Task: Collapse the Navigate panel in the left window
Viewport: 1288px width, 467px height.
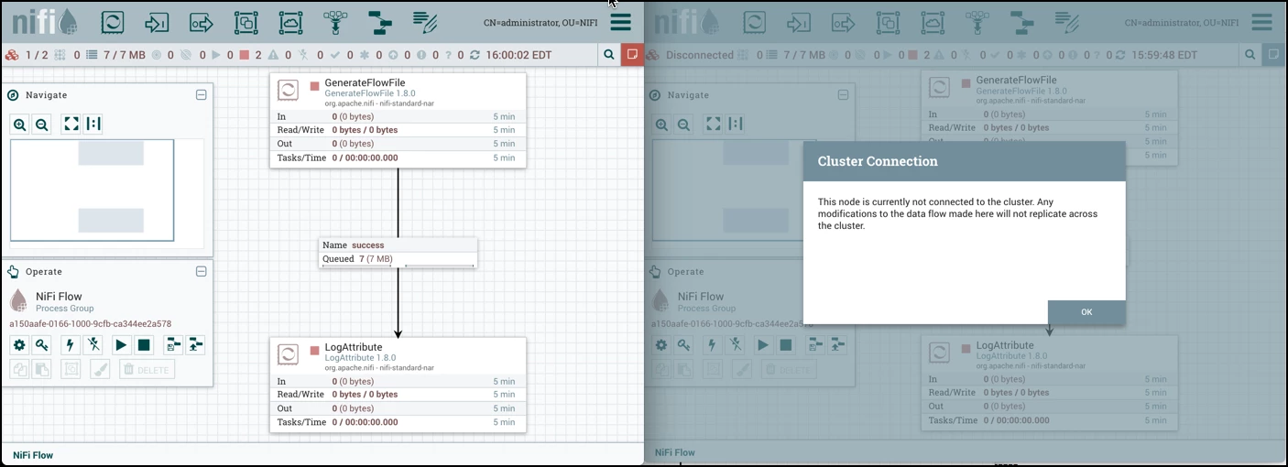Action: point(202,95)
